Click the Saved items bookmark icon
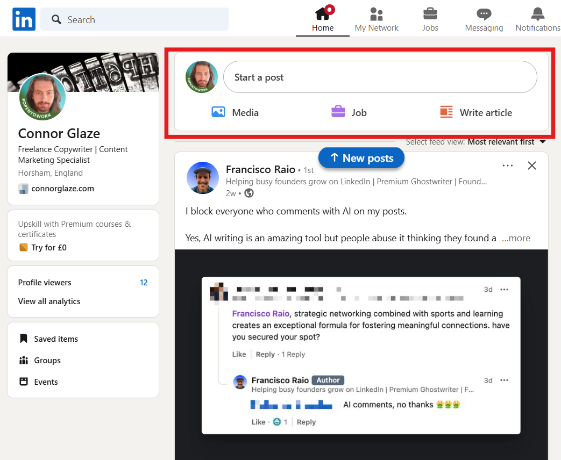The image size is (561, 460). [x=24, y=339]
